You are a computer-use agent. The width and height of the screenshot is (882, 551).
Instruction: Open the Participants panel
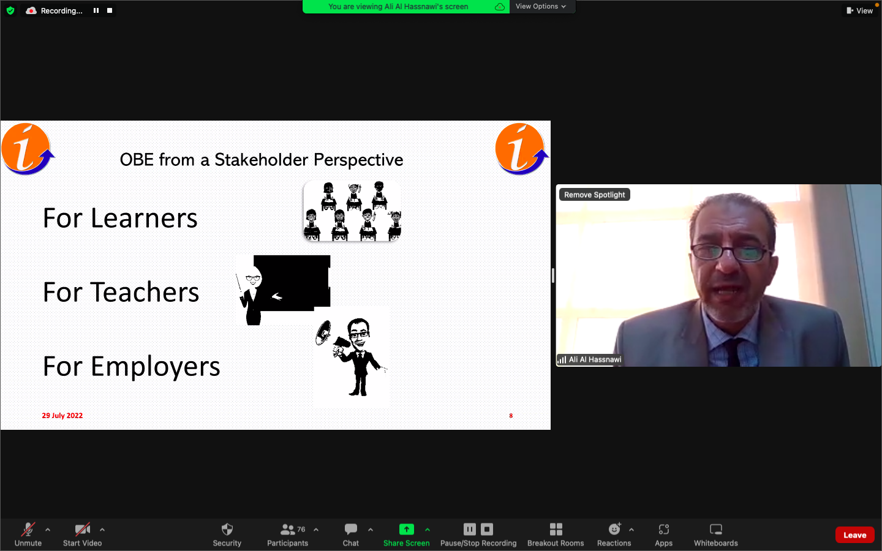287,530
